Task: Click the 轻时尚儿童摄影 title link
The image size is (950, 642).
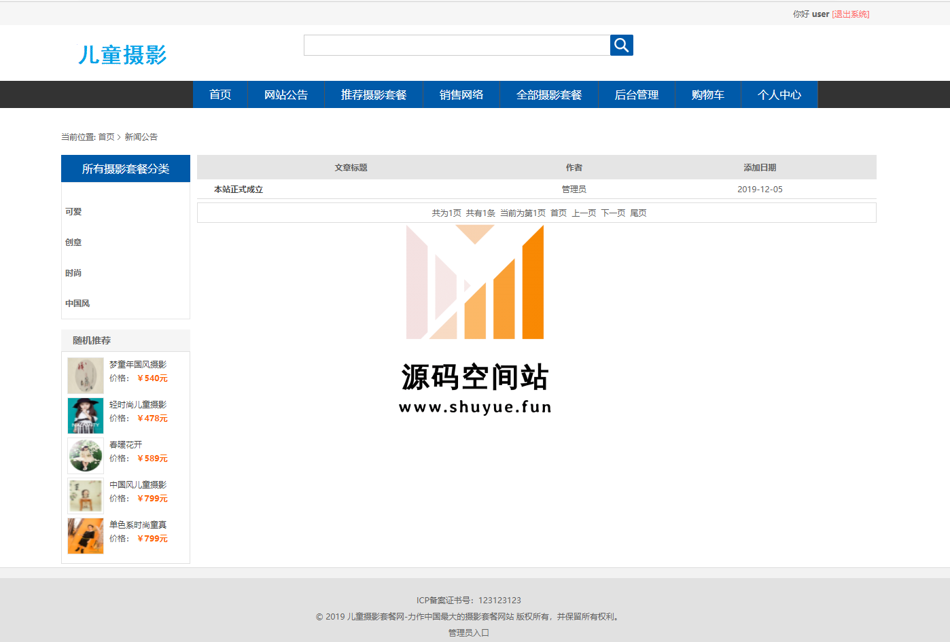Action: [138, 405]
